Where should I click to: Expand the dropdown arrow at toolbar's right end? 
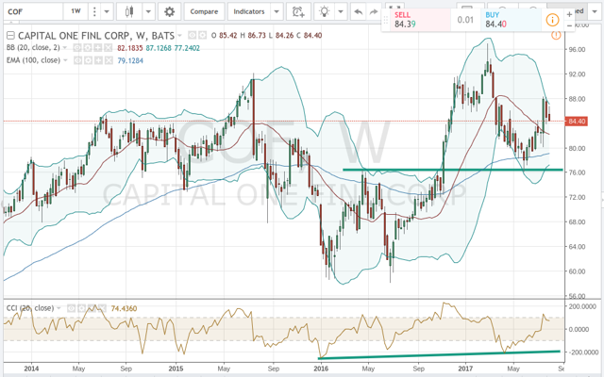point(593,11)
